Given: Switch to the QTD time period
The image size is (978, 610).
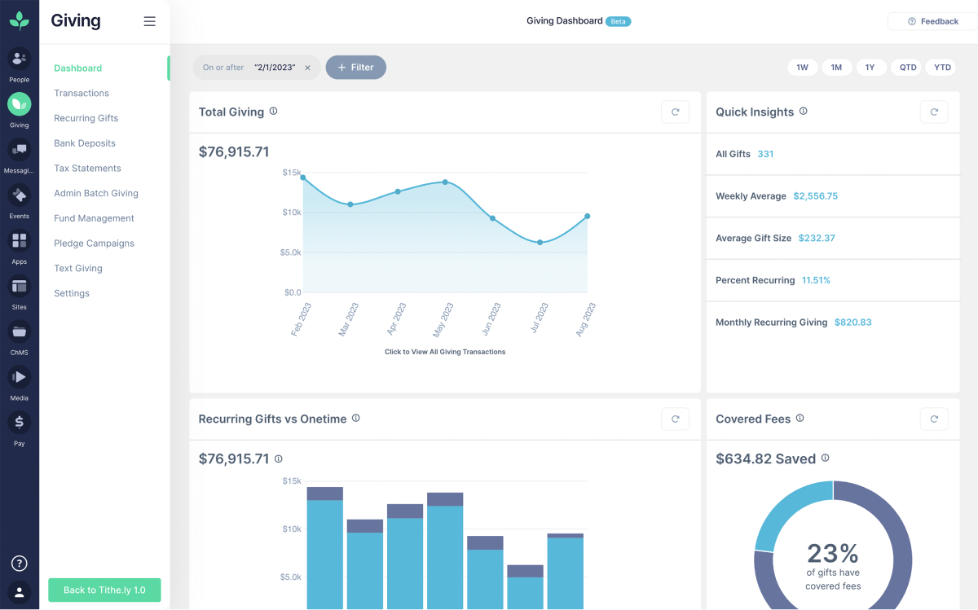Looking at the screenshot, I should pyautogui.click(x=906, y=67).
